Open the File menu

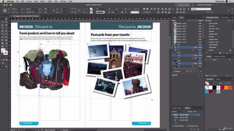(18, 1)
